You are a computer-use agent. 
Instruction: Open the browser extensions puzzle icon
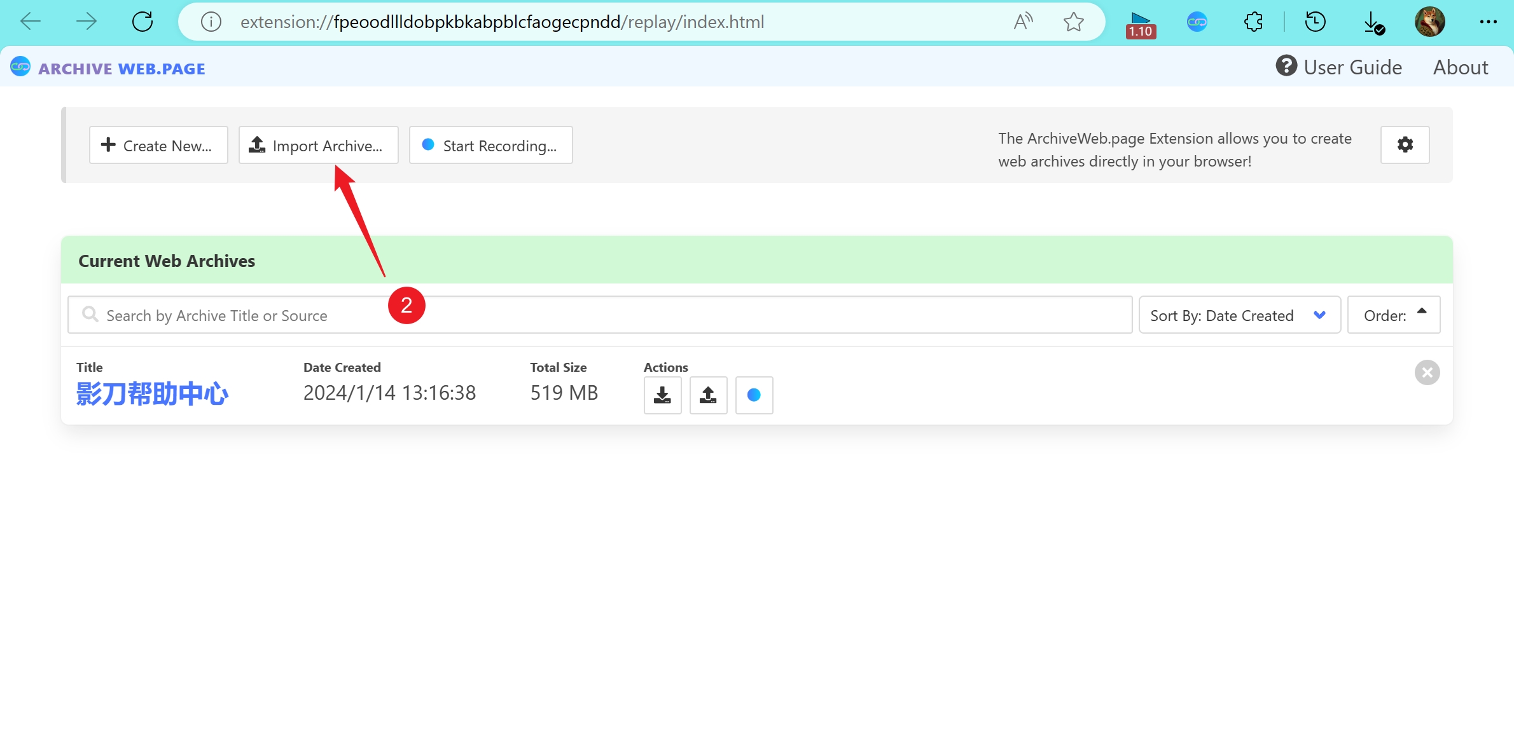click(1253, 22)
